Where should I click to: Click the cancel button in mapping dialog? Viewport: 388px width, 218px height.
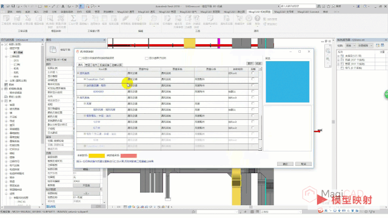(303, 164)
